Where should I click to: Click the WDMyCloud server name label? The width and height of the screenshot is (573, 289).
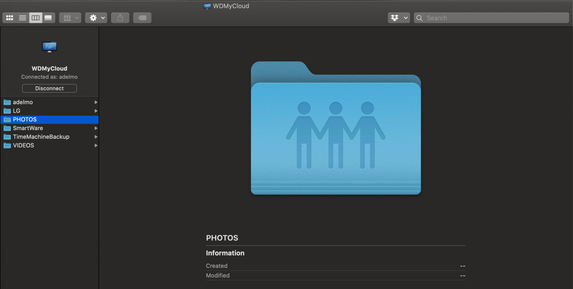[49, 69]
